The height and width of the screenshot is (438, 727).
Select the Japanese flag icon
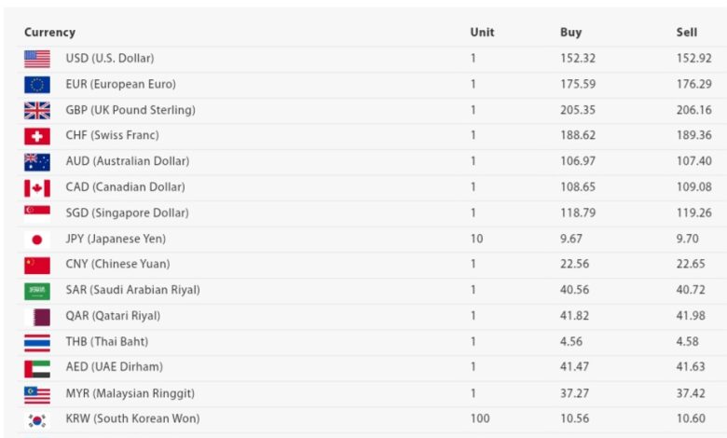(x=37, y=240)
